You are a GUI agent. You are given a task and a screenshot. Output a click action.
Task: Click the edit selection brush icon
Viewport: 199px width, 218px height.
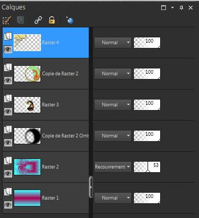(7, 20)
